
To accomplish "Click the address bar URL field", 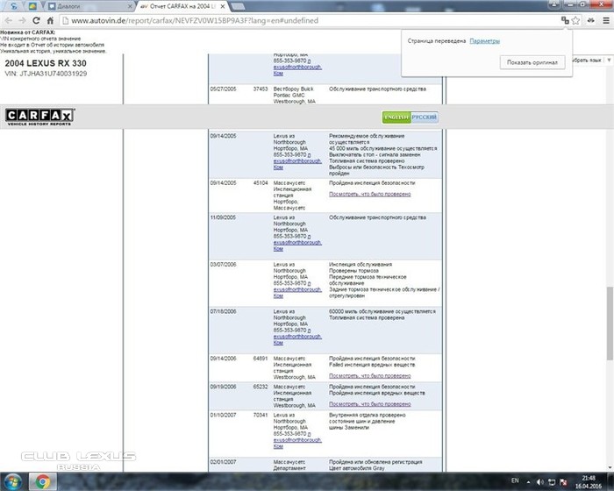I will (x=310, y=20).
